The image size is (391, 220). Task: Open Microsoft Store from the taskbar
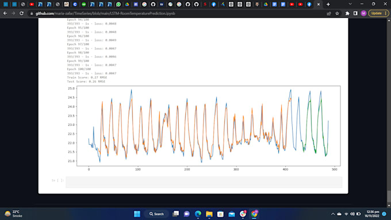pos(220,214)
